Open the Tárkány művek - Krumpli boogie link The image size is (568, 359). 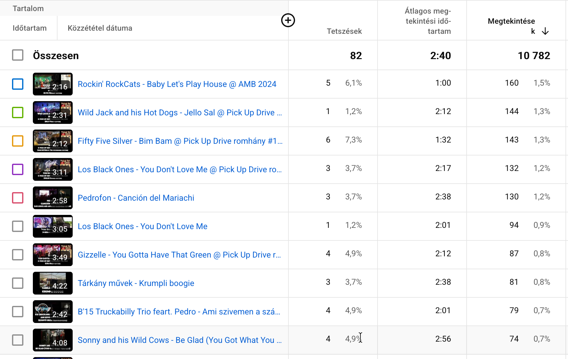136,283
